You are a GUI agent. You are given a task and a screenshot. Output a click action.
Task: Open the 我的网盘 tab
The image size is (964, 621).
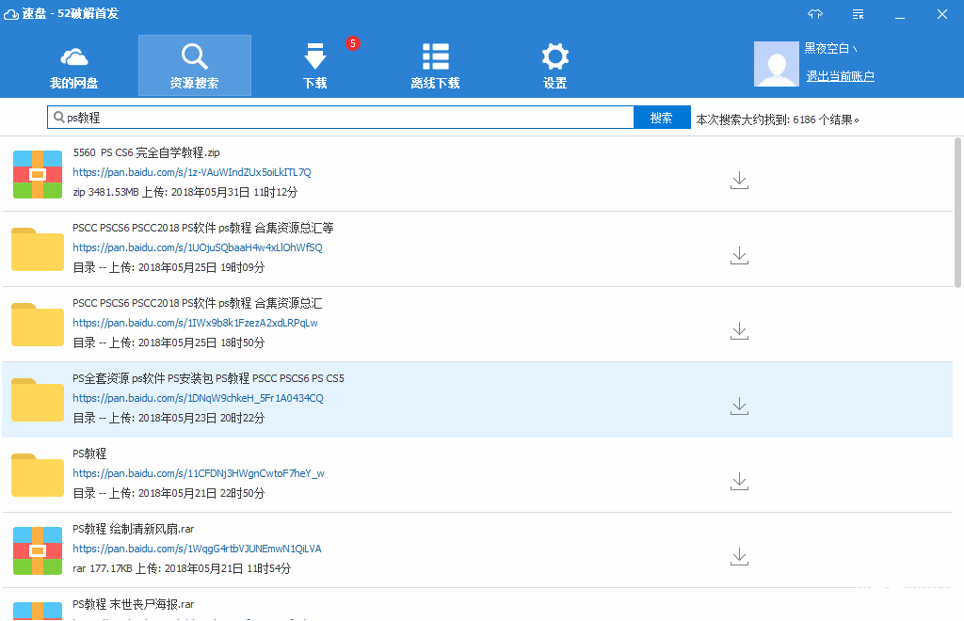[x=73, y=67]
